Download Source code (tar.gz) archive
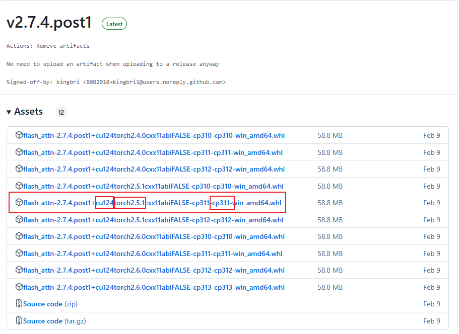The height and width of the screenshot is (334, 459). 54,321
